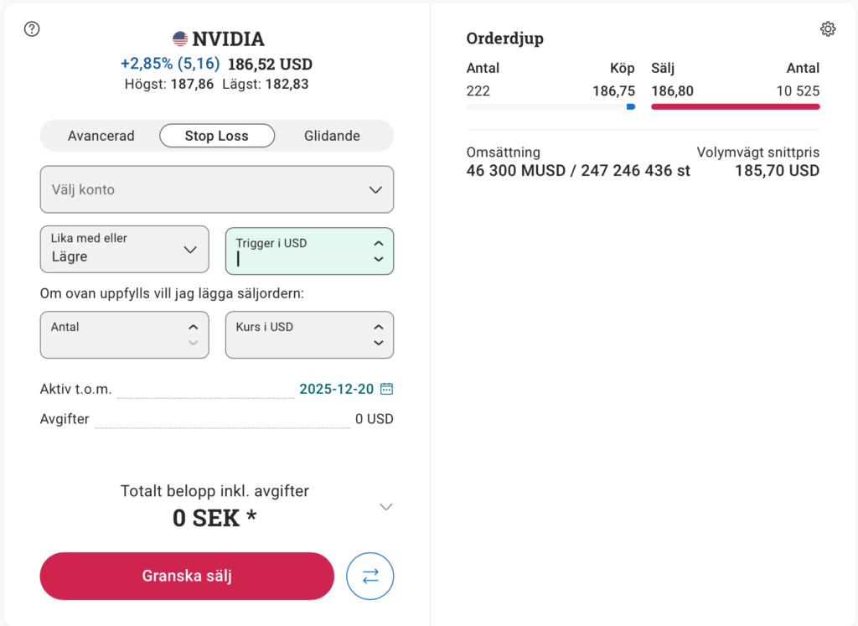Click the Granska sälj button
Screen dimensions: 858x626
pyautogui.click(x=187, y=577)
